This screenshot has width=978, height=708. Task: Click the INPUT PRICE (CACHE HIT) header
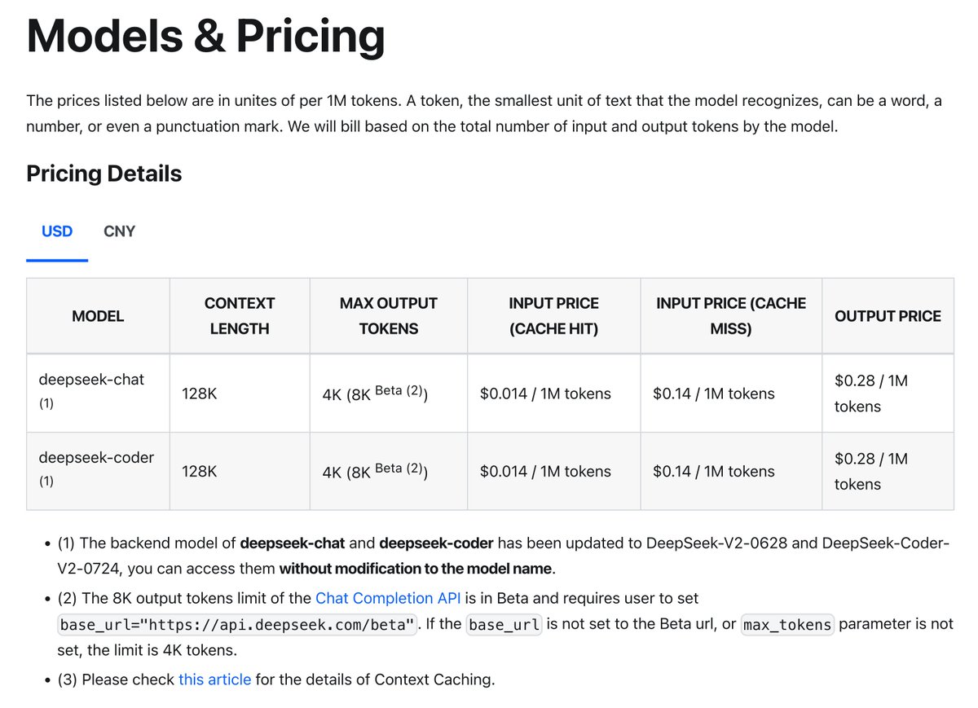pos(554,316)
